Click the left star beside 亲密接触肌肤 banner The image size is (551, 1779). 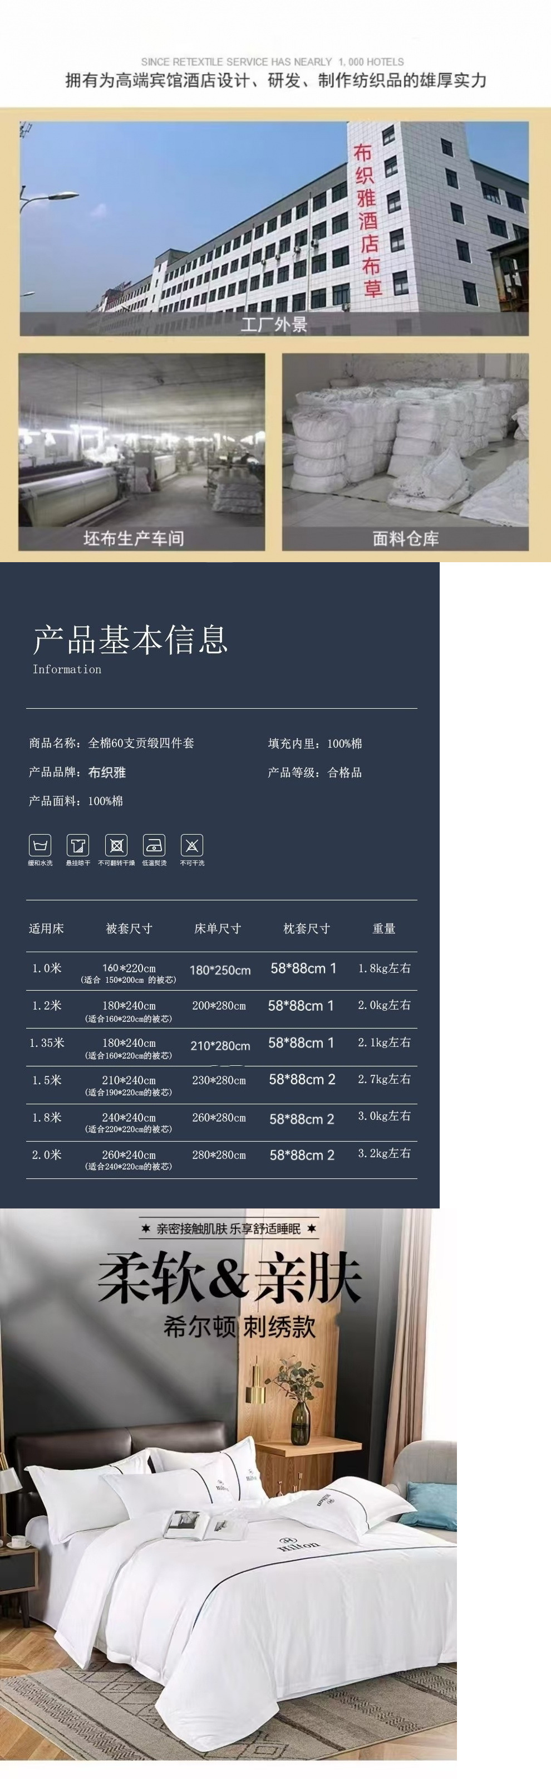coord(145,1229)
